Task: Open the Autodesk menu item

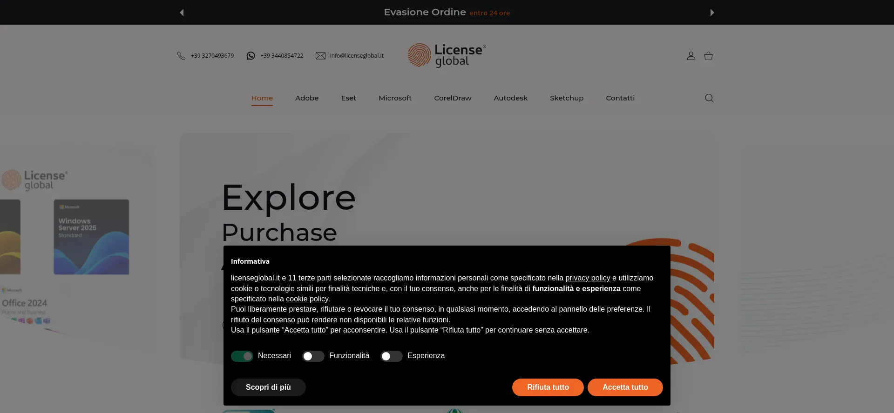Action: click(x=511, y=98)
